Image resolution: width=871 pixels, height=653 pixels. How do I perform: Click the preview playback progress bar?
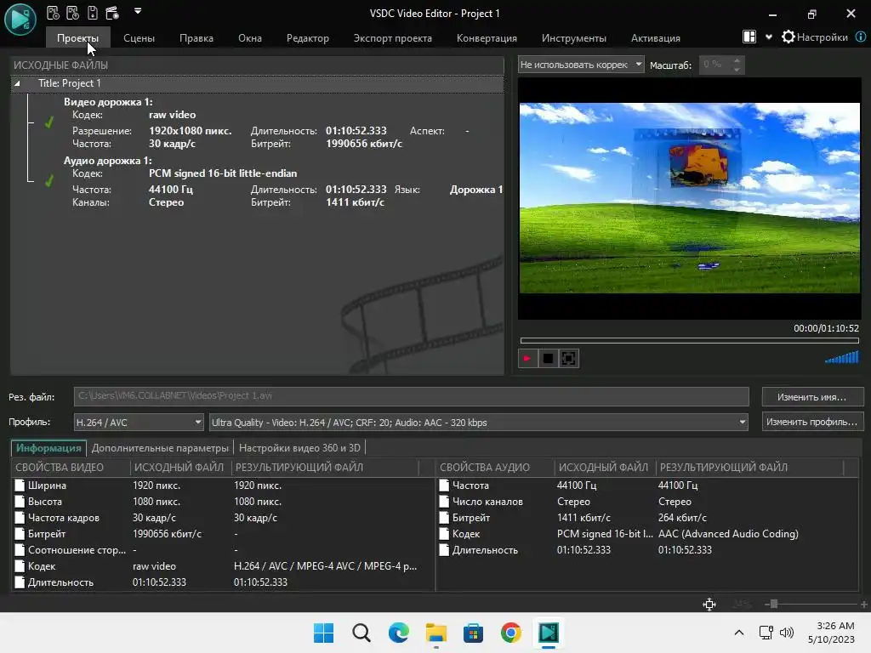point(689,340)
